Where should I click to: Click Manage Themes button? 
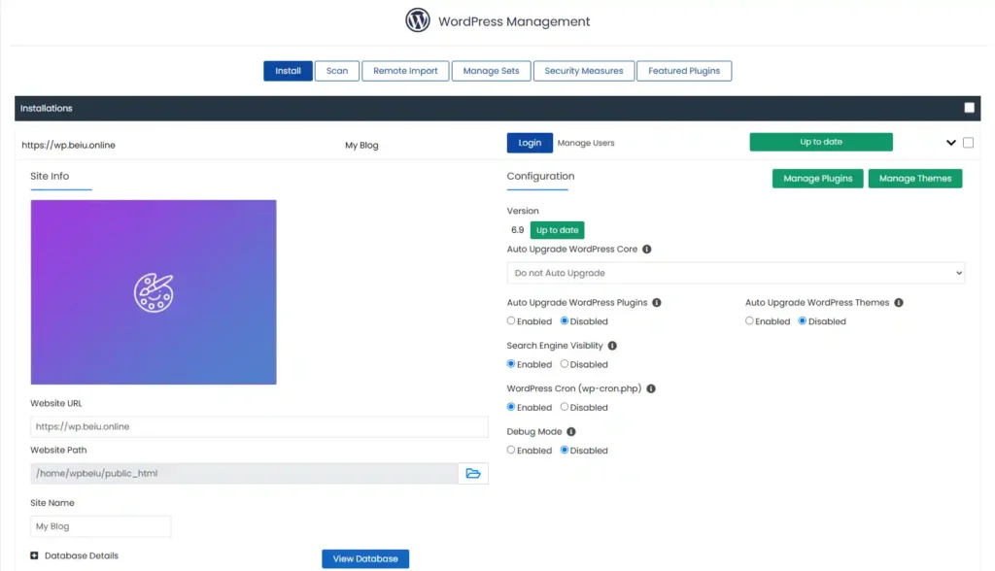(x=915, y=179)
